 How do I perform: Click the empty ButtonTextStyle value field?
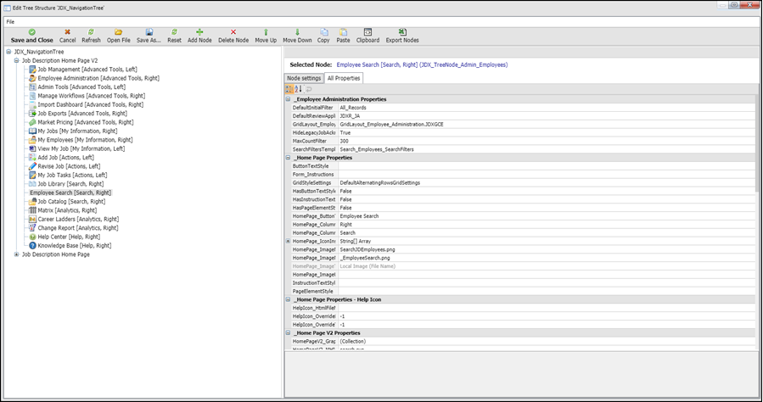pos(547,165)
